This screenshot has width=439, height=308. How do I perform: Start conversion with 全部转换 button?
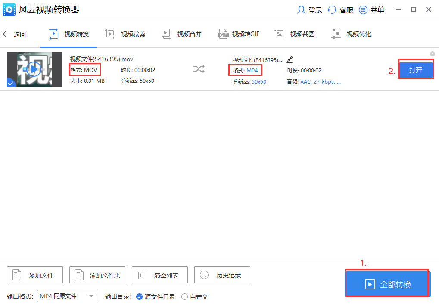point(387,284)
